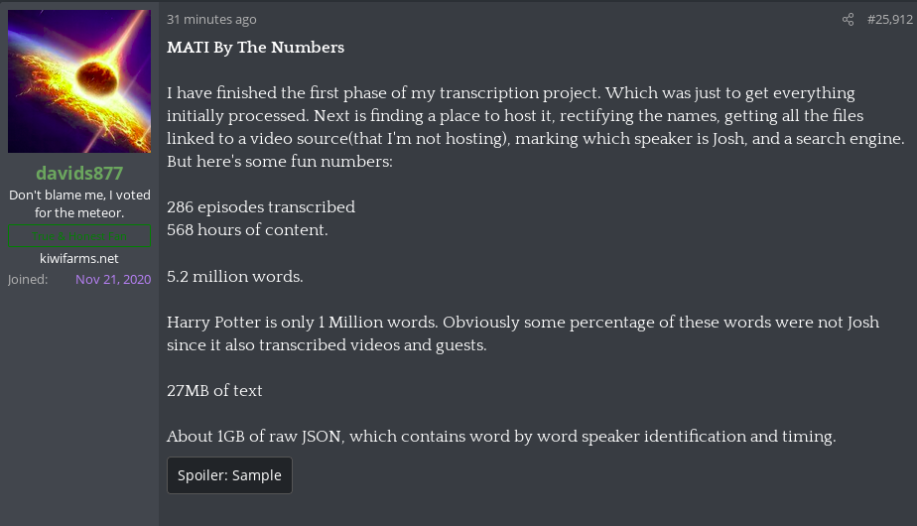917x526 pixels.
Task: Click the True & Honest Fan banner
Action: (x=79, y=236)
